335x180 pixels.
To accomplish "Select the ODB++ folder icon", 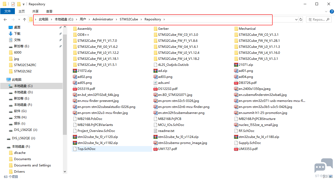I will pyautogui.click(x=75, y=35).
